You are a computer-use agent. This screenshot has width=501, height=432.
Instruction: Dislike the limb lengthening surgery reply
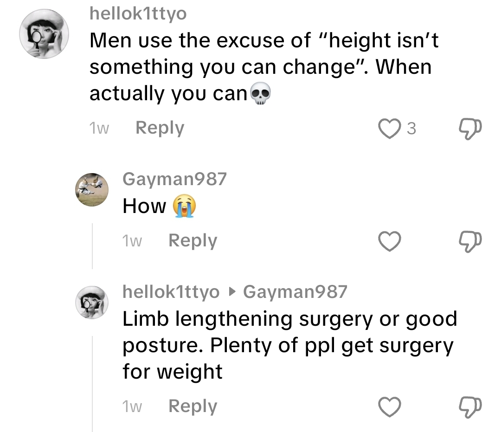click(470, 407)
